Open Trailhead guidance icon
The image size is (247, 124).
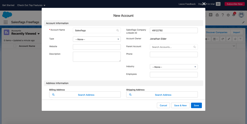click(217, 15)
